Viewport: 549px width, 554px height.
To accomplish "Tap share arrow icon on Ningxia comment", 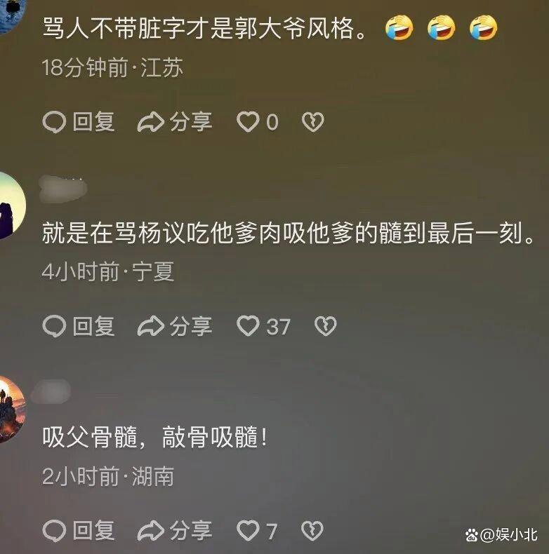I will [151, 326].
